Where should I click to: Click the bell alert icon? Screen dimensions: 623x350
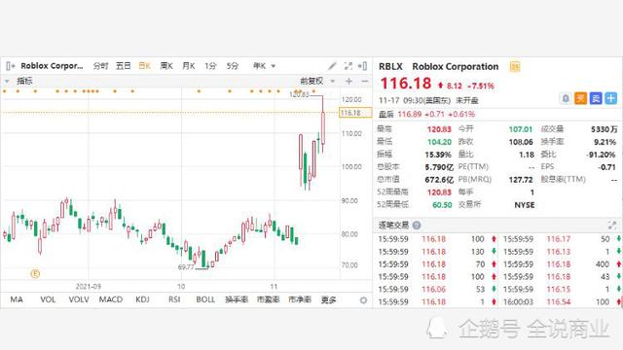566,98
